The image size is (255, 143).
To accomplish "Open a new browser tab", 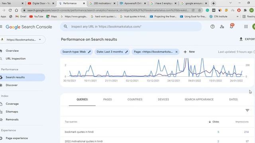I will pos(214,3).
